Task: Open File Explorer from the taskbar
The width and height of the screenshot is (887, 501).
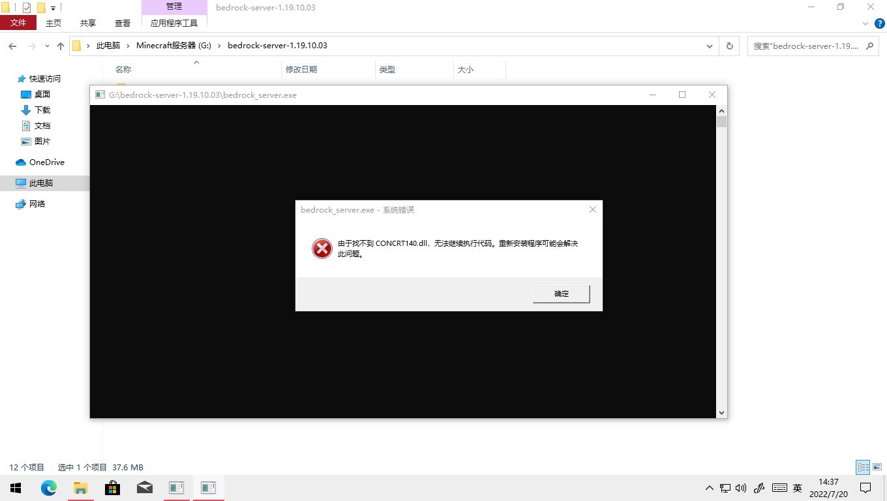Action: 81,488
